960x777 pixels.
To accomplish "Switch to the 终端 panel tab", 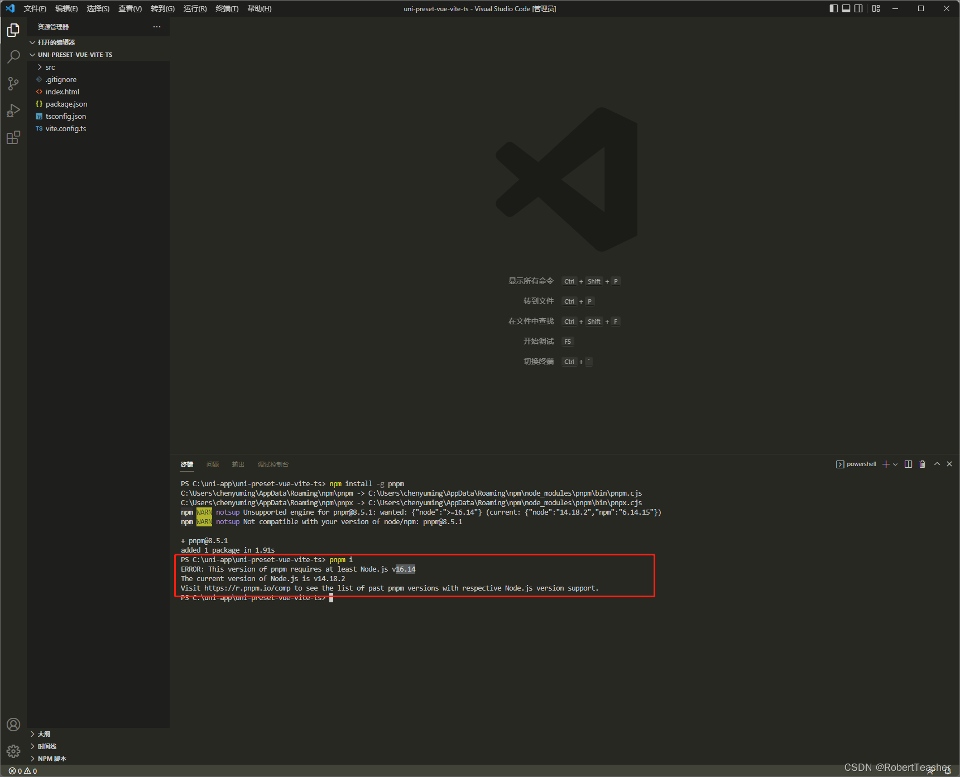I will [187, 464].
